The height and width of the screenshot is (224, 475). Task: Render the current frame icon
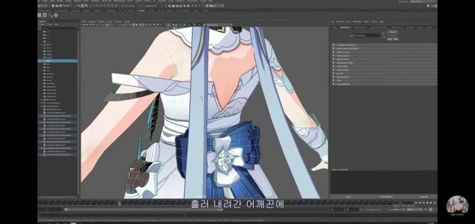[173, 6]
